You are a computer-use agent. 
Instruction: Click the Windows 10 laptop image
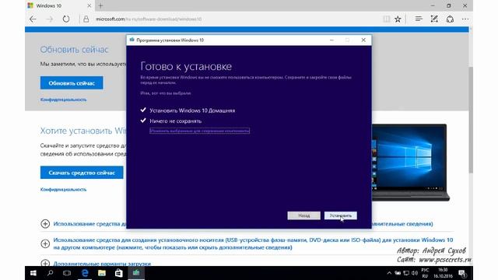pos(410,162)
